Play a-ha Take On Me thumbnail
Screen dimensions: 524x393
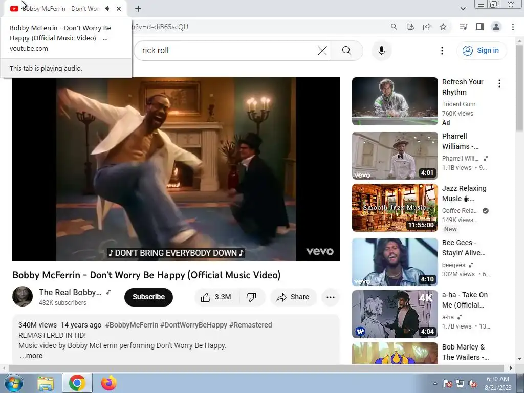click(395, 314)
